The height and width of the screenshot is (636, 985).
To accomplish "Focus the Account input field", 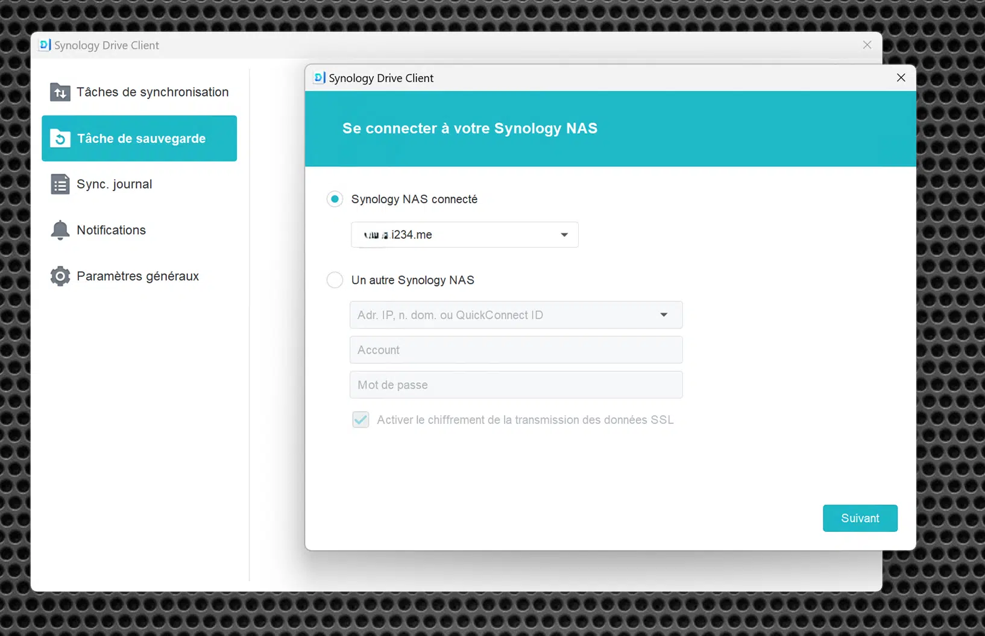I will click(516, 350).
